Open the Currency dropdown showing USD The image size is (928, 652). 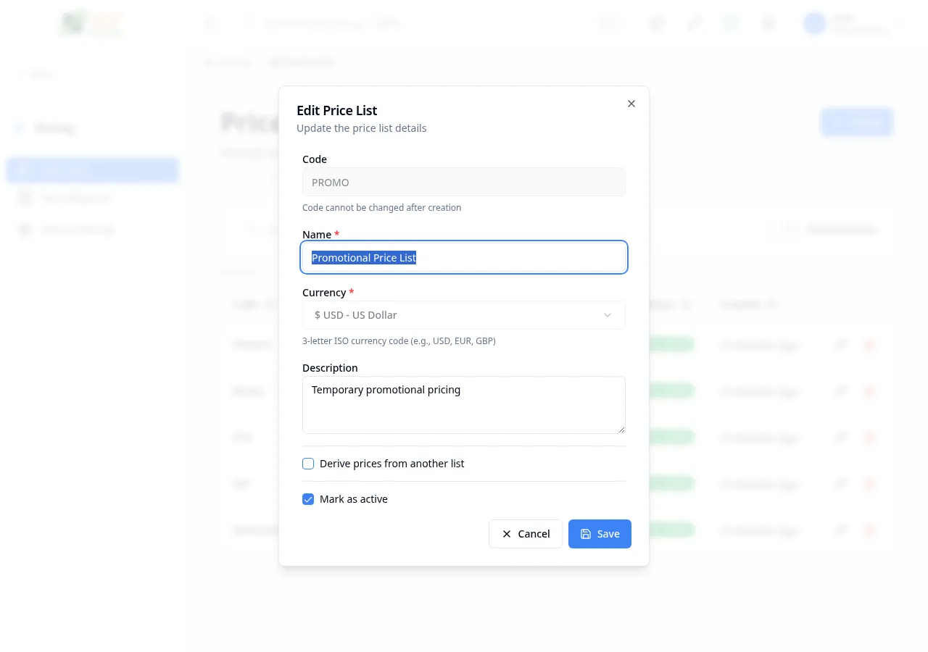coord(463,315)
